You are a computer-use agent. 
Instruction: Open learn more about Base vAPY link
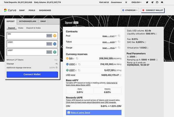click(x=92, y=84)
